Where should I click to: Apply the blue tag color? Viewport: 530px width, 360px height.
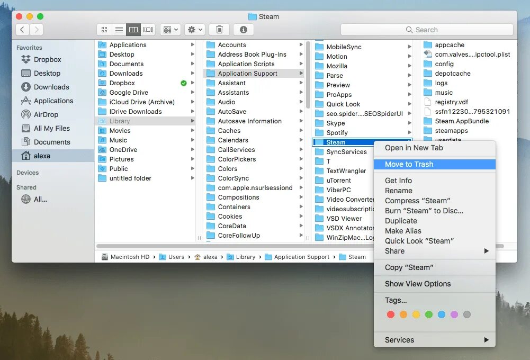pyautogui.click(x=442, y=314)
